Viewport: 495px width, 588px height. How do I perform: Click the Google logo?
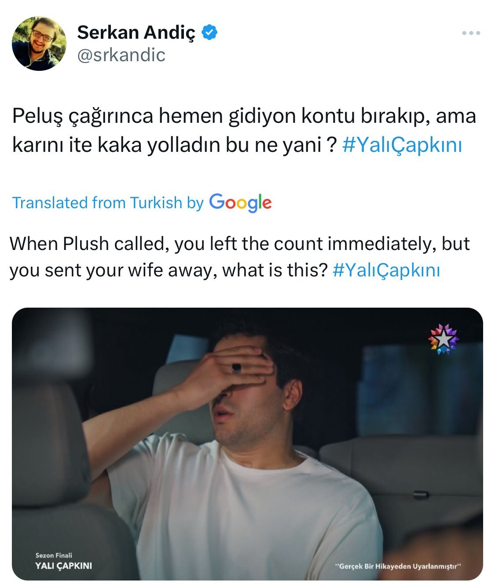[x=240, y=203]
